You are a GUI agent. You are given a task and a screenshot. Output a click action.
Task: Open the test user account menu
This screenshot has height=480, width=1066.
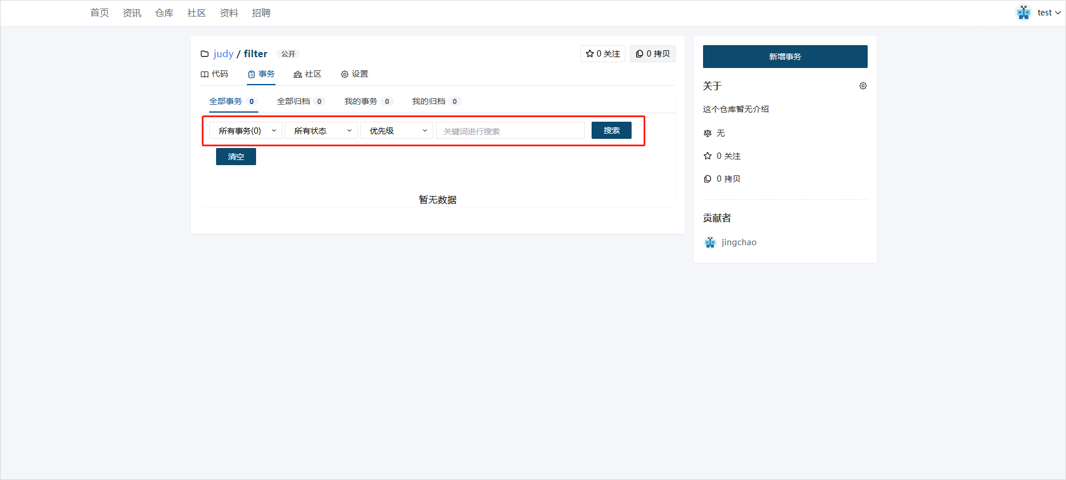pos(1049,13)
